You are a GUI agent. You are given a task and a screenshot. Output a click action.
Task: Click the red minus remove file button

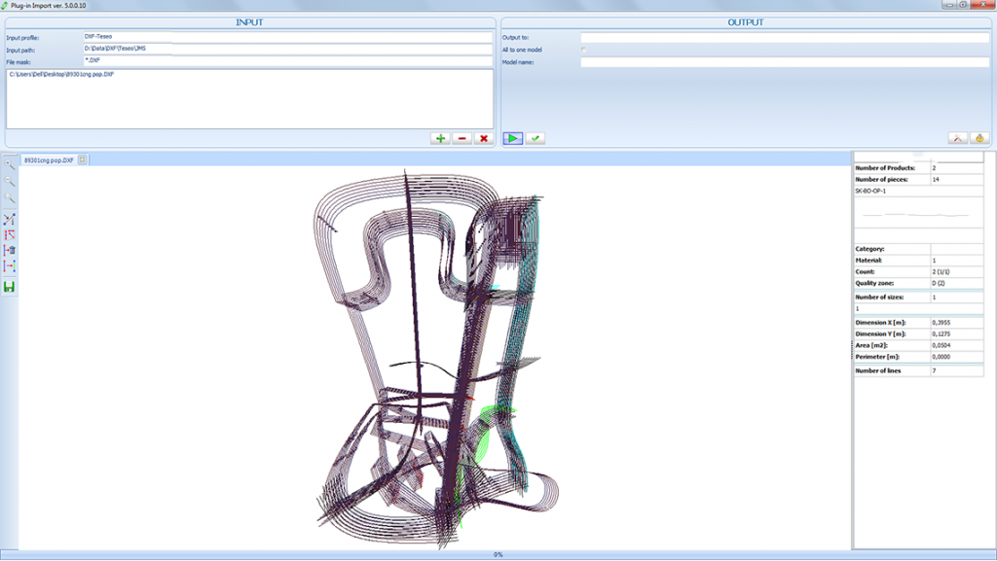(462, 139)
